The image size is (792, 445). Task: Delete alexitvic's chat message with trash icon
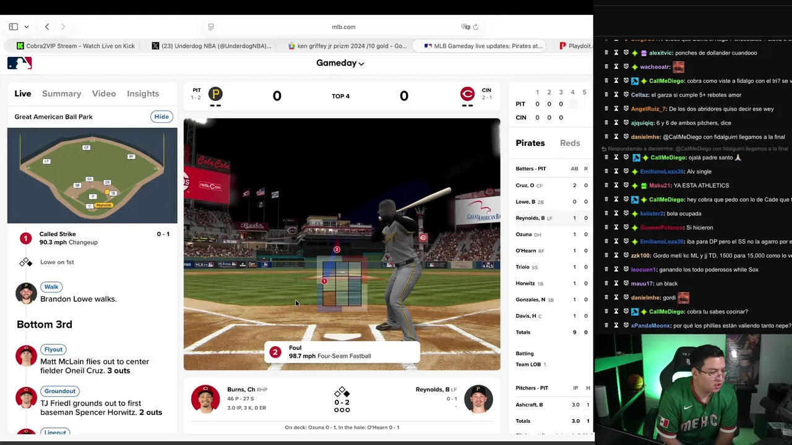(606, 53)
